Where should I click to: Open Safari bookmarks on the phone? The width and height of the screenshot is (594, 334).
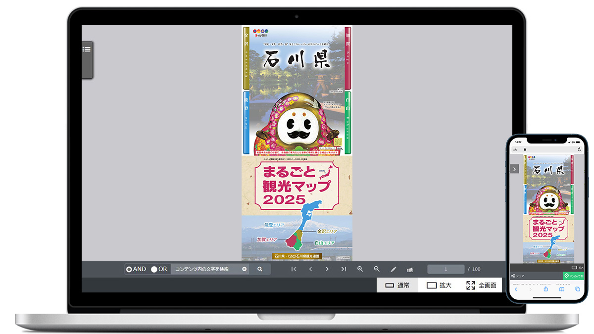click(x=562, y=289)
